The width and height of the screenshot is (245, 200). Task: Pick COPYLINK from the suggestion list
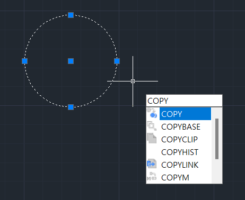[180, 165]
